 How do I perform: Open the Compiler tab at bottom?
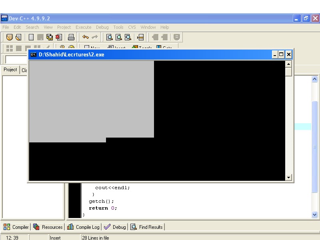16,227
